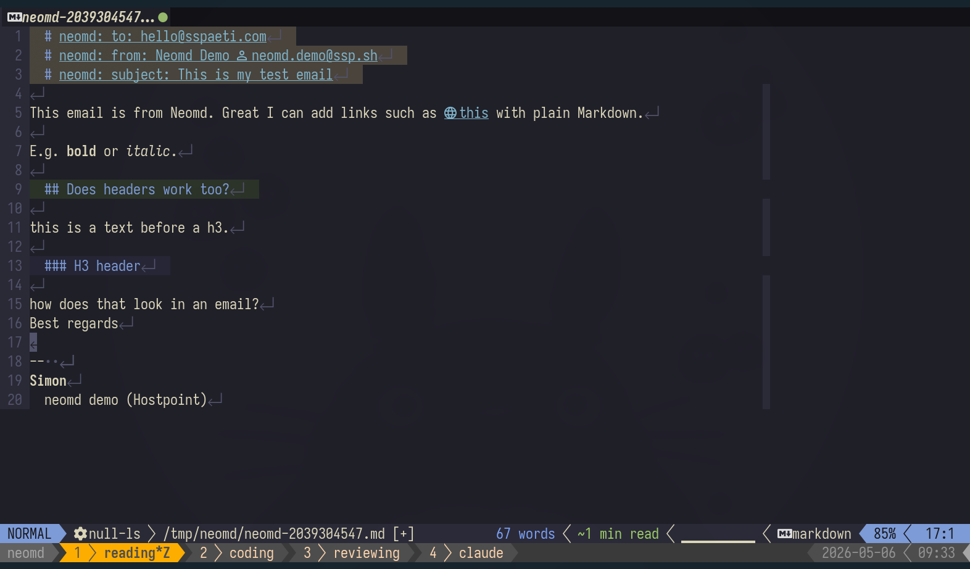Viewport: 970px width, 569px height.
Task: Click the word 'bold' on line 7
Action: 81,152
